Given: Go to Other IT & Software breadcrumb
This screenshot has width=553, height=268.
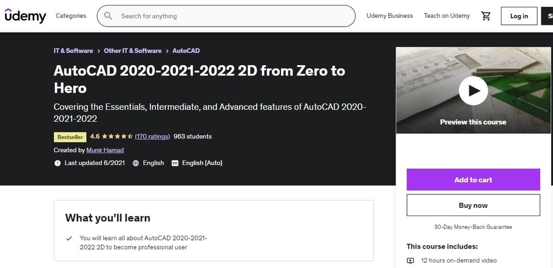Looking at the screenshot, I should [133, 51].
